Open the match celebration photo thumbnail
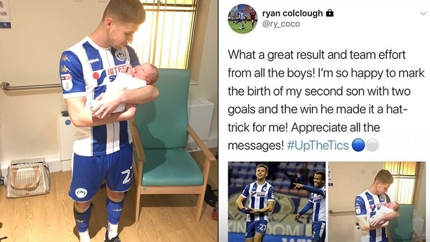Image resolution: width=430 pixels, height=242 pixels. pyautogui.click(x=277, y=202)
